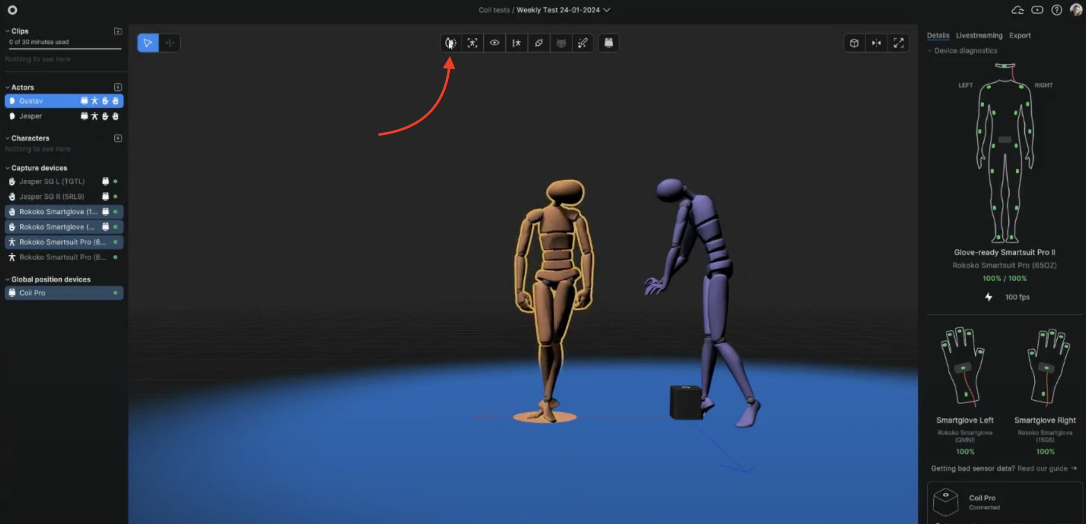
Task: Go to Coil tests breadcrumb
Action: [x=494, y=10]
